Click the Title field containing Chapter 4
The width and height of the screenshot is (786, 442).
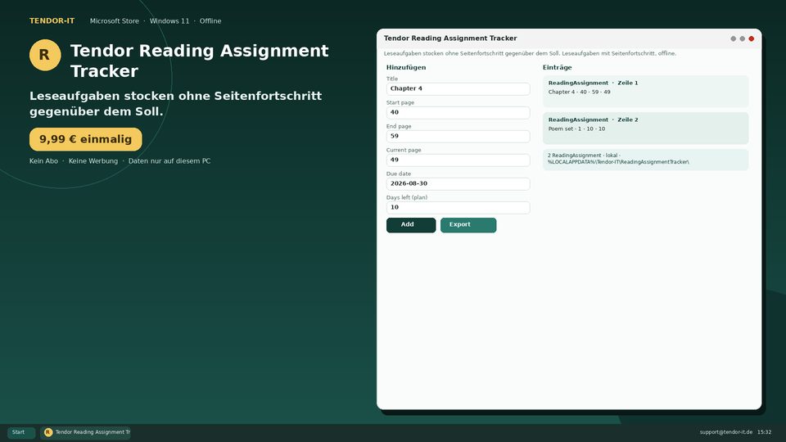coord(458,88)
